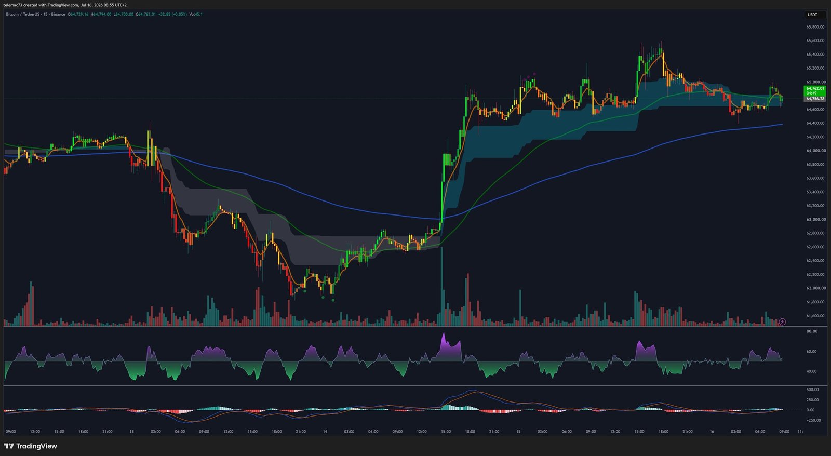The width and height of the screenshot is (831, 456).
Task: Click the date label 13 on time axis
Action: click(131, 432)
